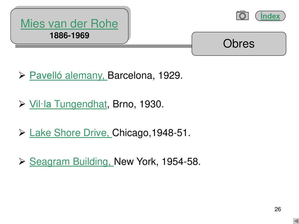Click the 1886-1969 dates text
Screen dimensions: 299x224
pyautogui.click(x=69, y=35)
